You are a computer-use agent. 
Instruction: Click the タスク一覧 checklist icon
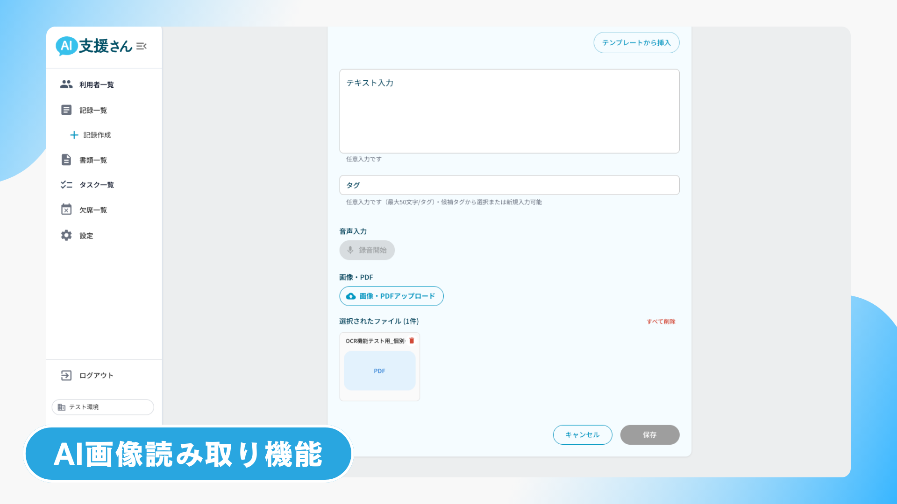66,185
